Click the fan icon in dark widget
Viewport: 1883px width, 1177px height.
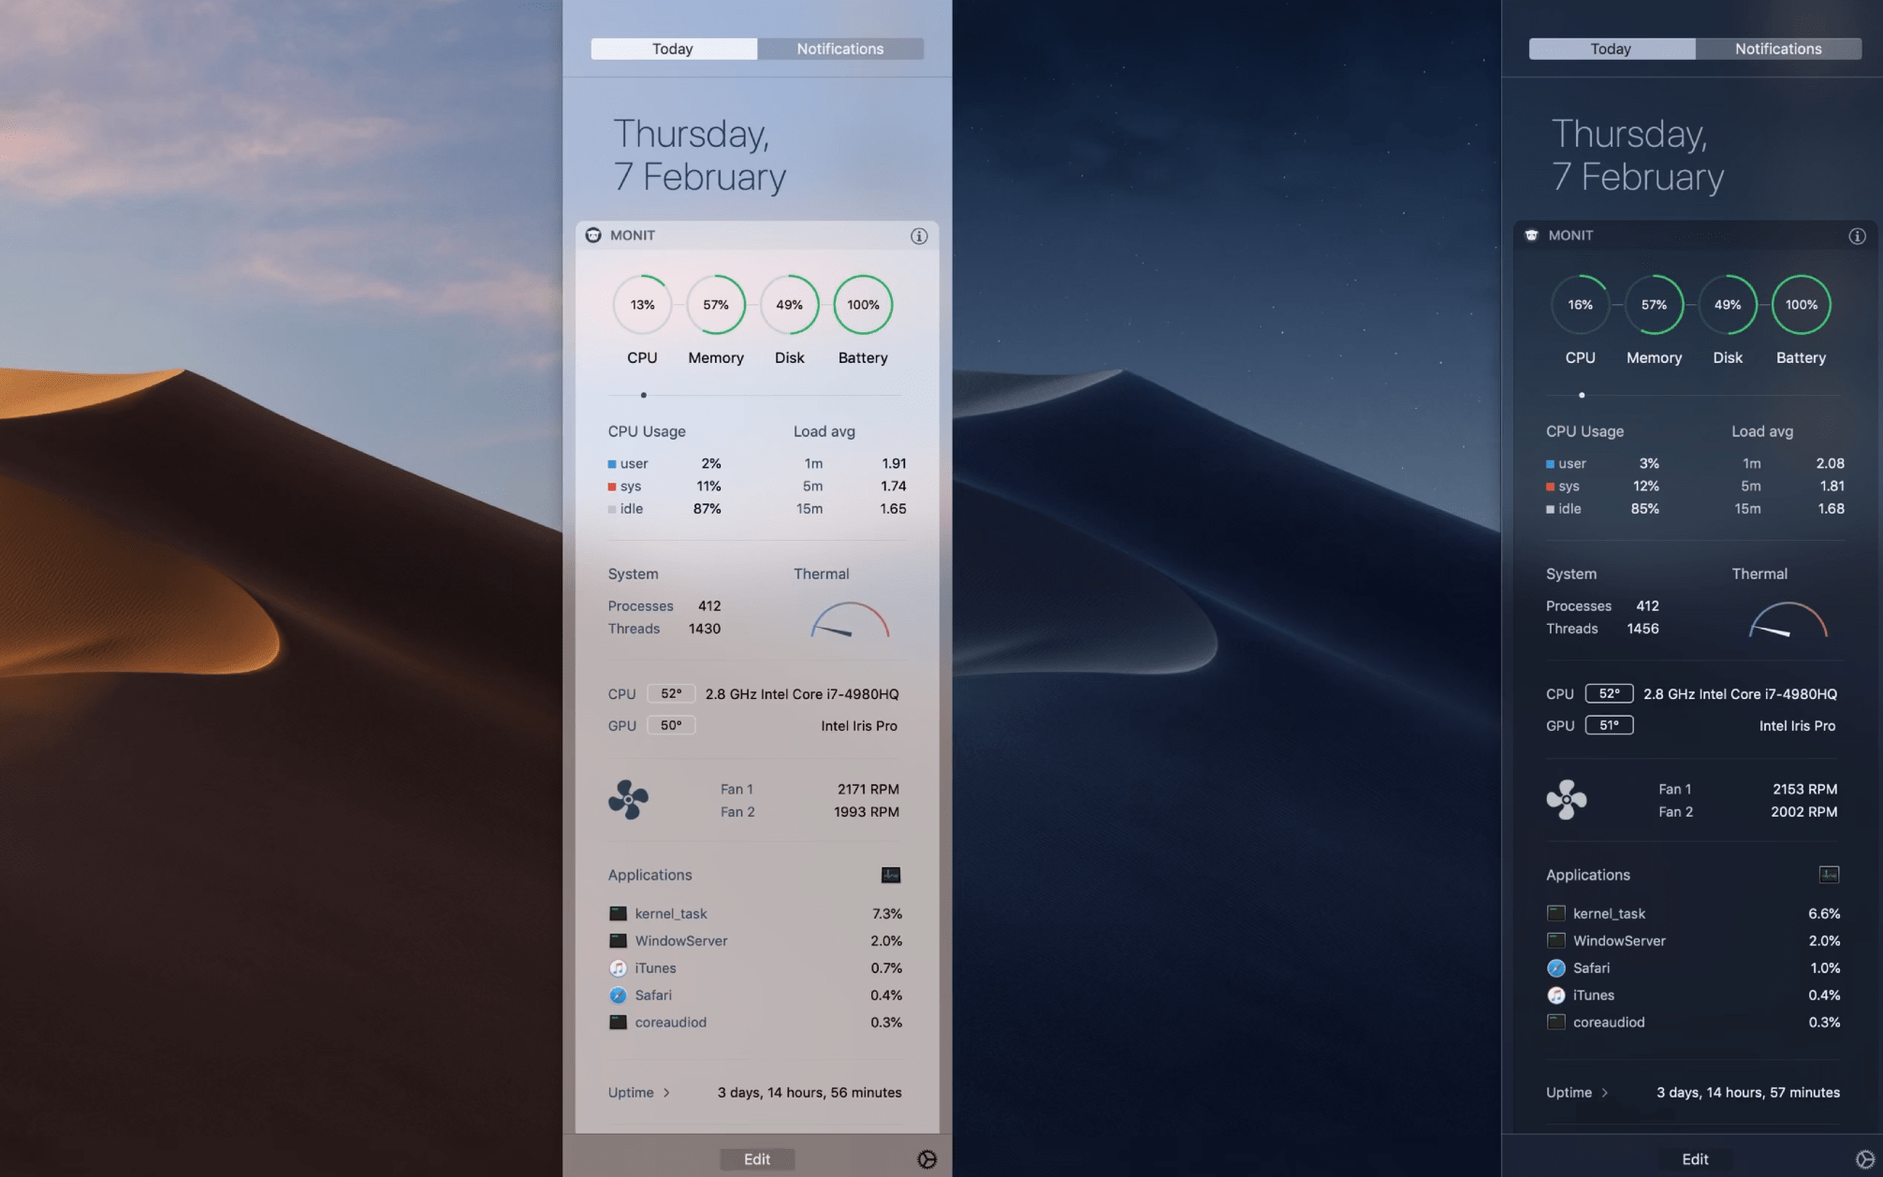coord(1567,800)
